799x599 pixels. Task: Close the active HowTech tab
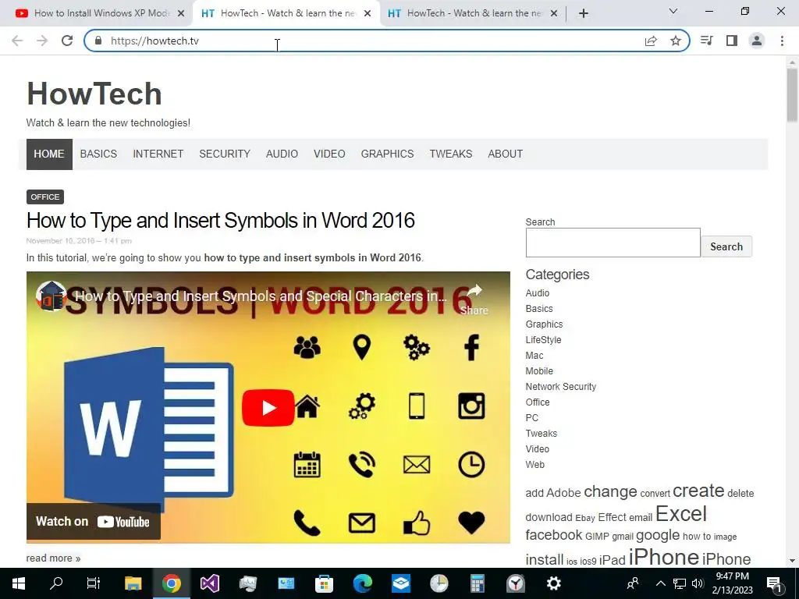(x=368, y=13)
